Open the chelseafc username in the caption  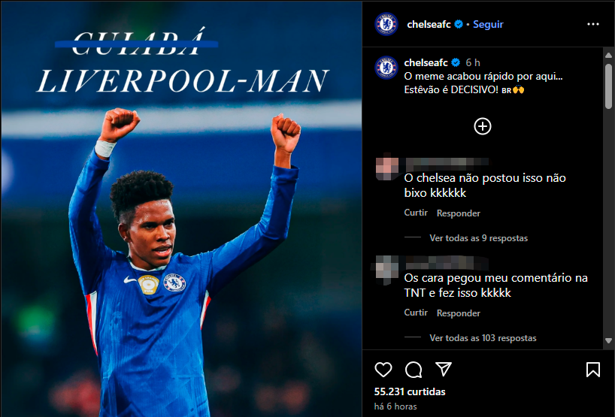[426, 62]
